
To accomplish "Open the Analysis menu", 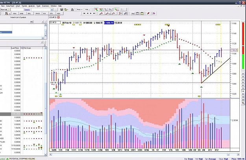I will click(32, 6).
